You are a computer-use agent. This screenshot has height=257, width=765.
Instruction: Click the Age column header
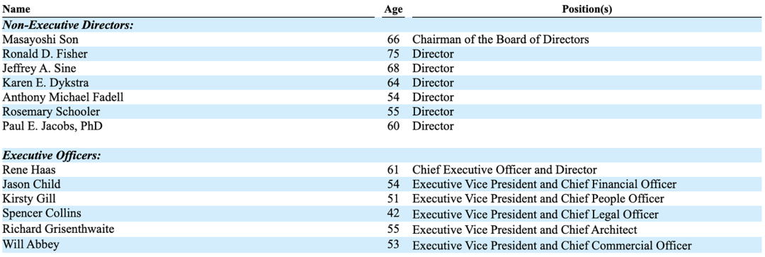tap(393, 9)
